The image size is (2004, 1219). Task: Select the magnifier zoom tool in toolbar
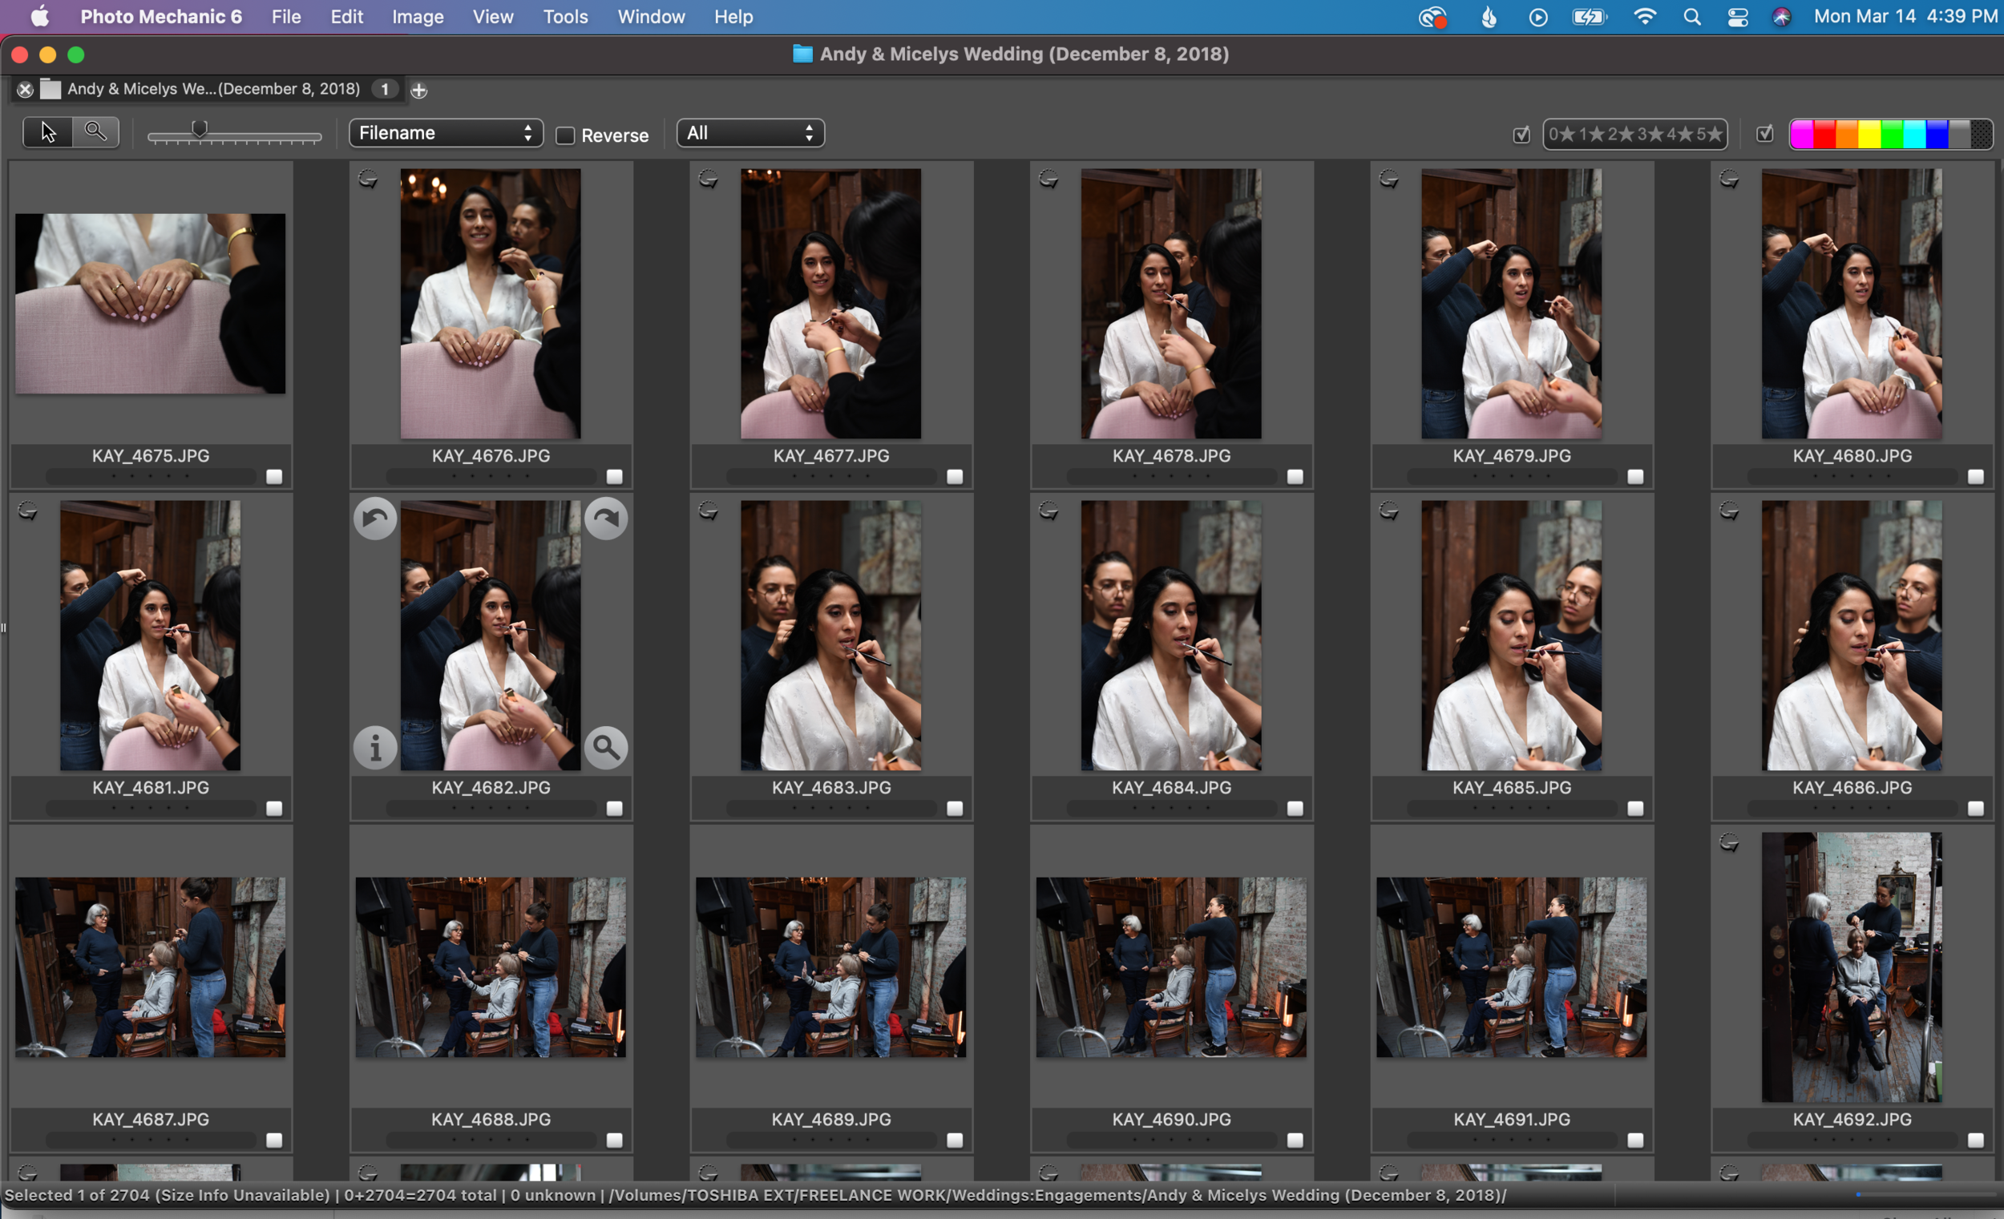(96, 132)
